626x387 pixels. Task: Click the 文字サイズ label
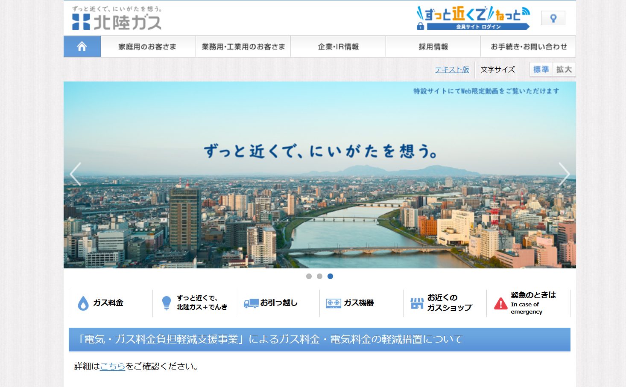pyautogui.click(x=497, y=70)
